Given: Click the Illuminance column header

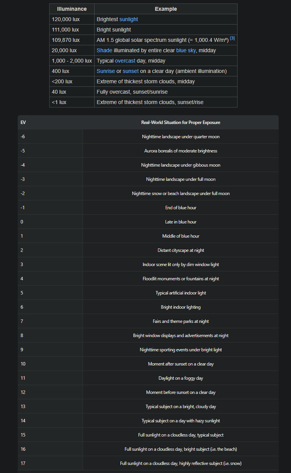Looking at the screenshot, I should pyautogui.click(x=72, y=9).
